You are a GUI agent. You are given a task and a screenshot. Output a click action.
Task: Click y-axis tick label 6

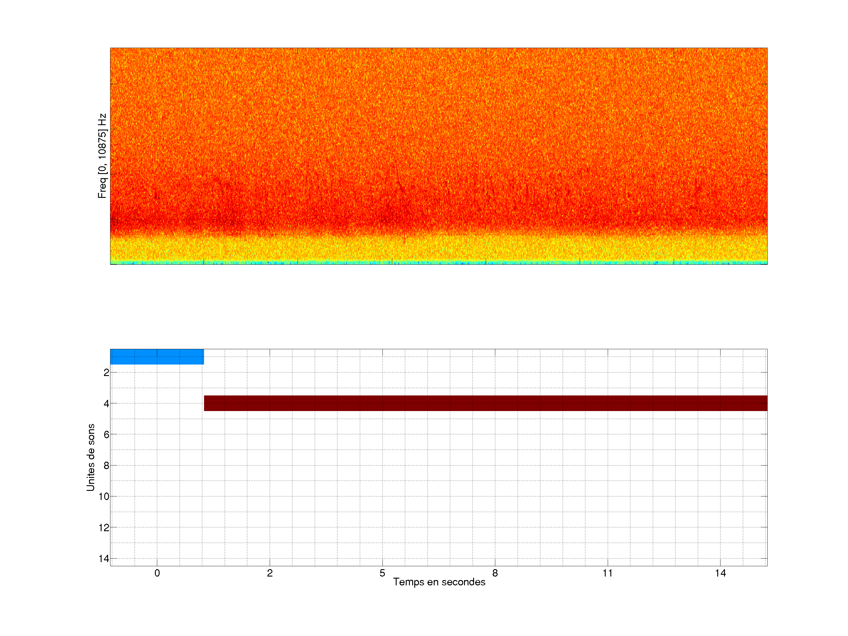106,435
